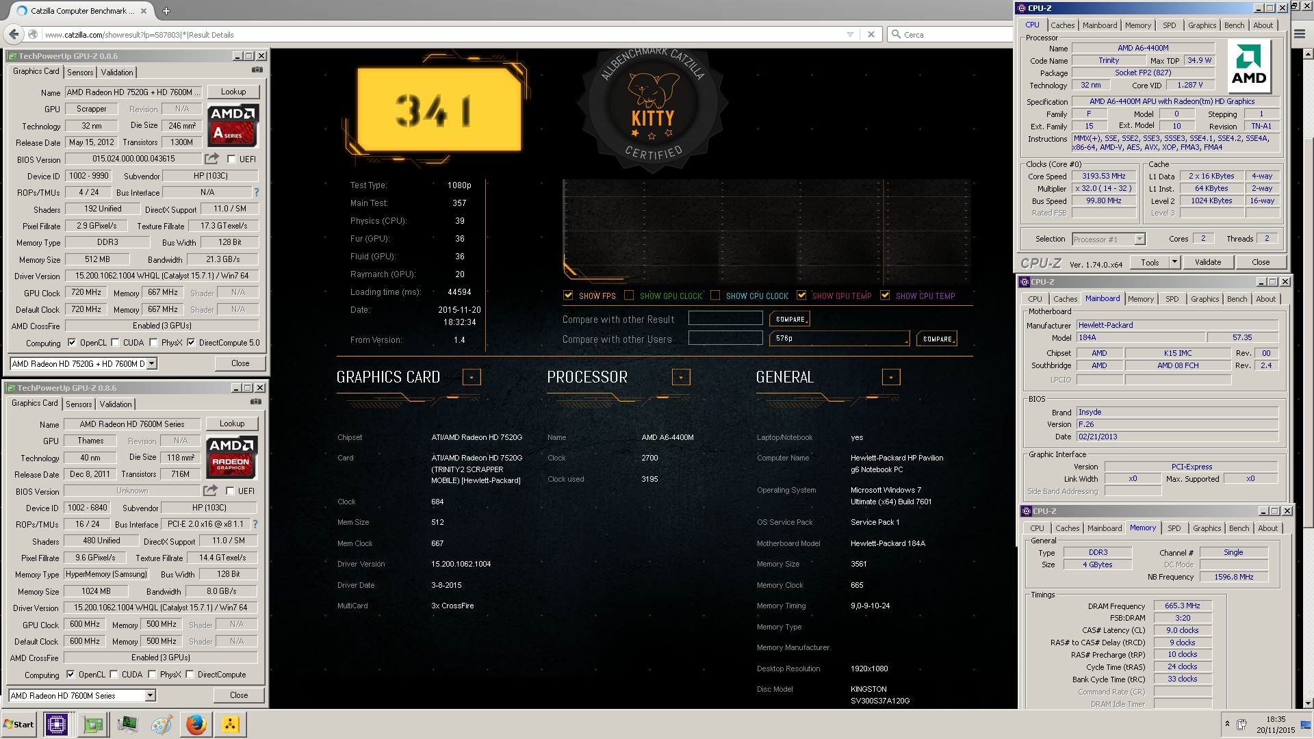This screenshot has width=1314, height=739.
Task: Switch to Firefox on the taskbar
Action: [x=196, y=724]
